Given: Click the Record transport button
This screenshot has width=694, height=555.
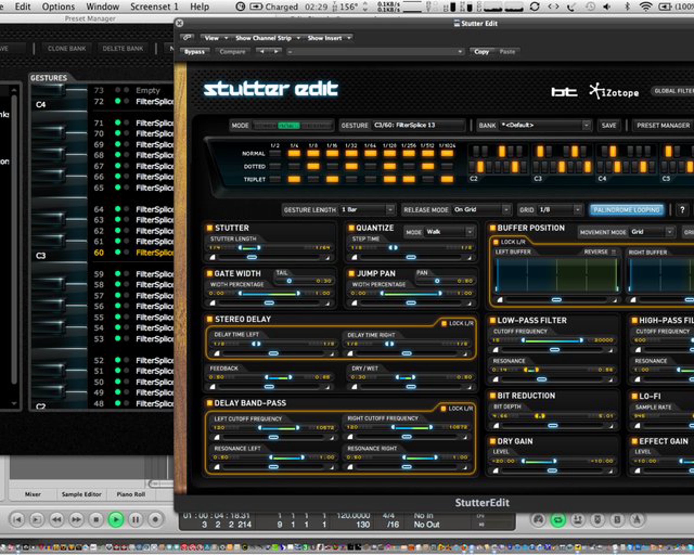Looking at the screenshot, I should coord(155,519).
